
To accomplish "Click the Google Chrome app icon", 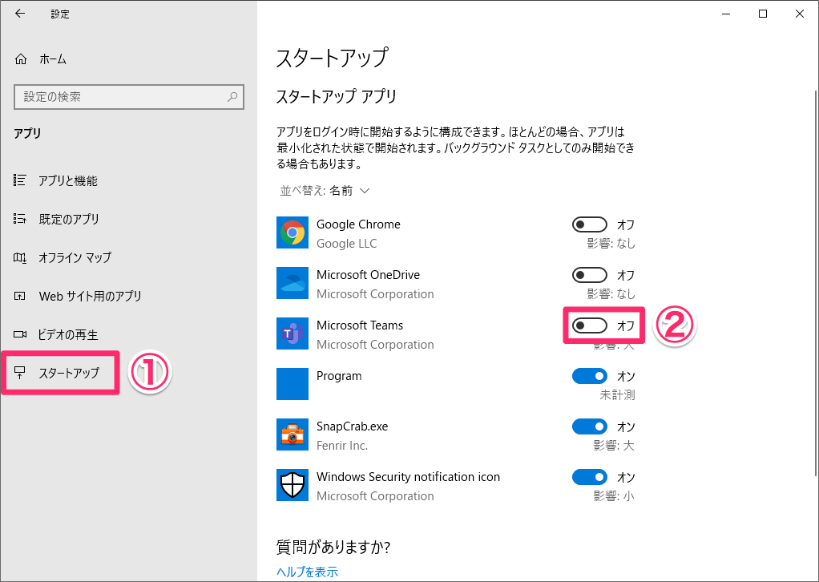I will coord(292,232).
